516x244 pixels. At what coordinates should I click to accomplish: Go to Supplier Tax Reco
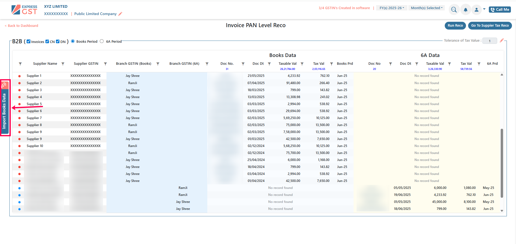490,26
